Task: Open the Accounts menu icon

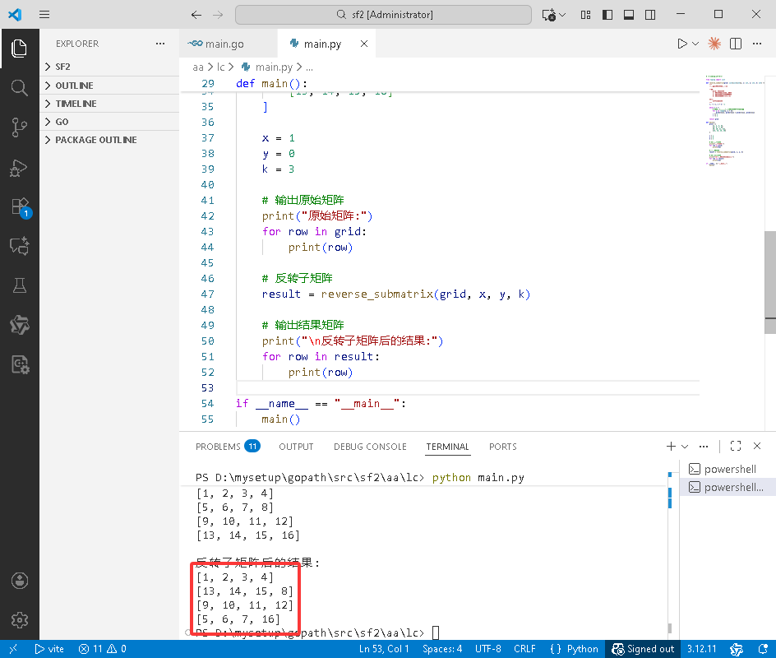Action: click(19, 580)
